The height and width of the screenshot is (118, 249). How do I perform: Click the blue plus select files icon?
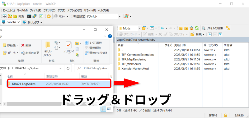210,34
